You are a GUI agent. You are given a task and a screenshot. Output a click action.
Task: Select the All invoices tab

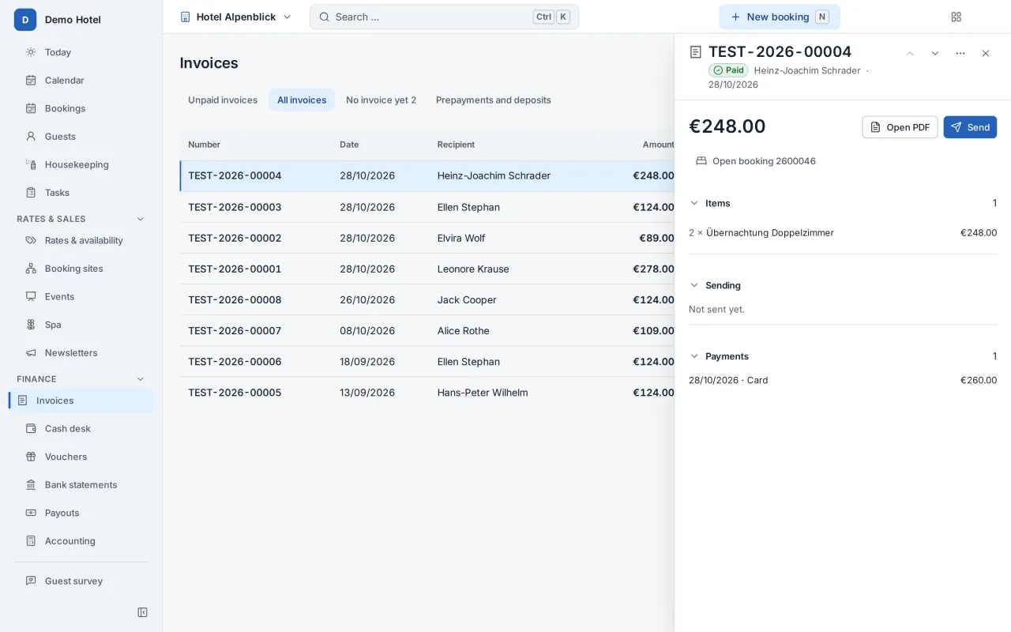pyautogui.click(x=302, y=100)
